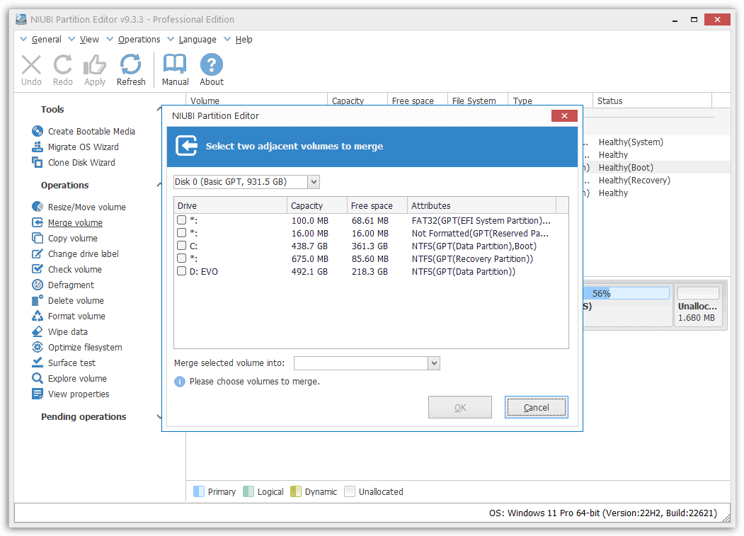Screen dimensions: 744x536
Task: Click the Unallocated legend swatch
Action: click(x=350, y=491)
